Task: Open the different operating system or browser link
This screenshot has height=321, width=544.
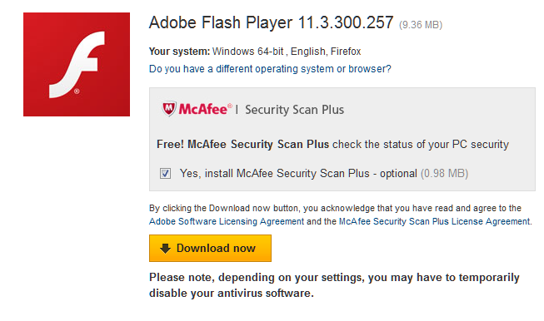Action: [270, 69]
